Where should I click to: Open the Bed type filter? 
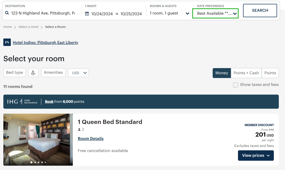[14, 72]
